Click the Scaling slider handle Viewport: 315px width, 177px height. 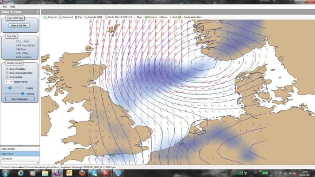[x=10, y=88]
